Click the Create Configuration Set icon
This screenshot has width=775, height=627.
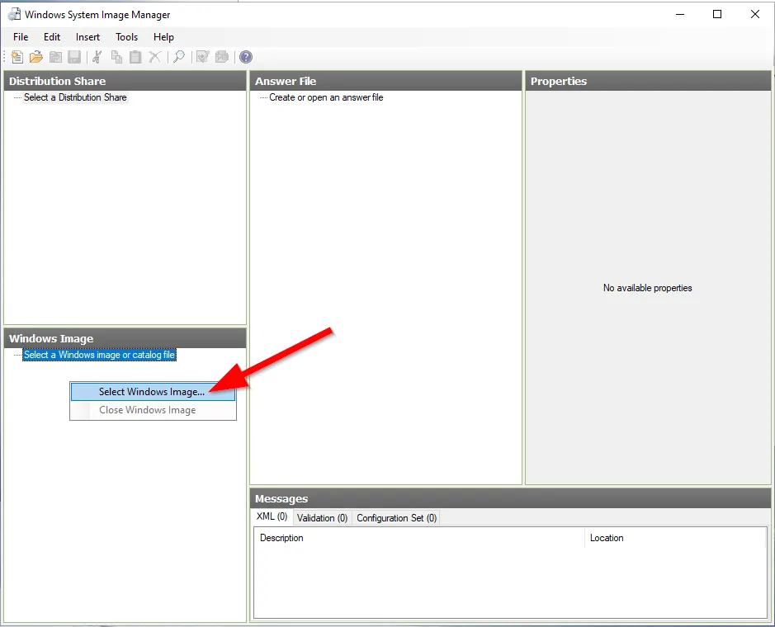(222, 57)
